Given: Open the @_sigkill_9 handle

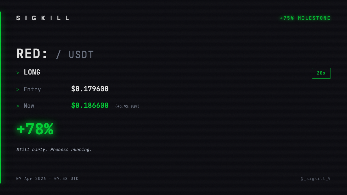Looking at the screenshot, I should pos(315,179).
